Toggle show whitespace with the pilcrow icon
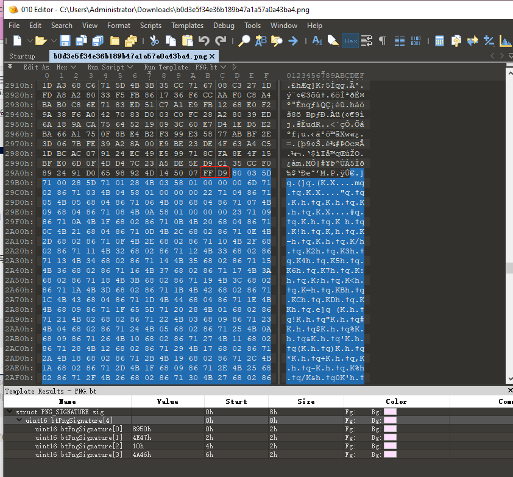The image size is (513, 477). 382,41
